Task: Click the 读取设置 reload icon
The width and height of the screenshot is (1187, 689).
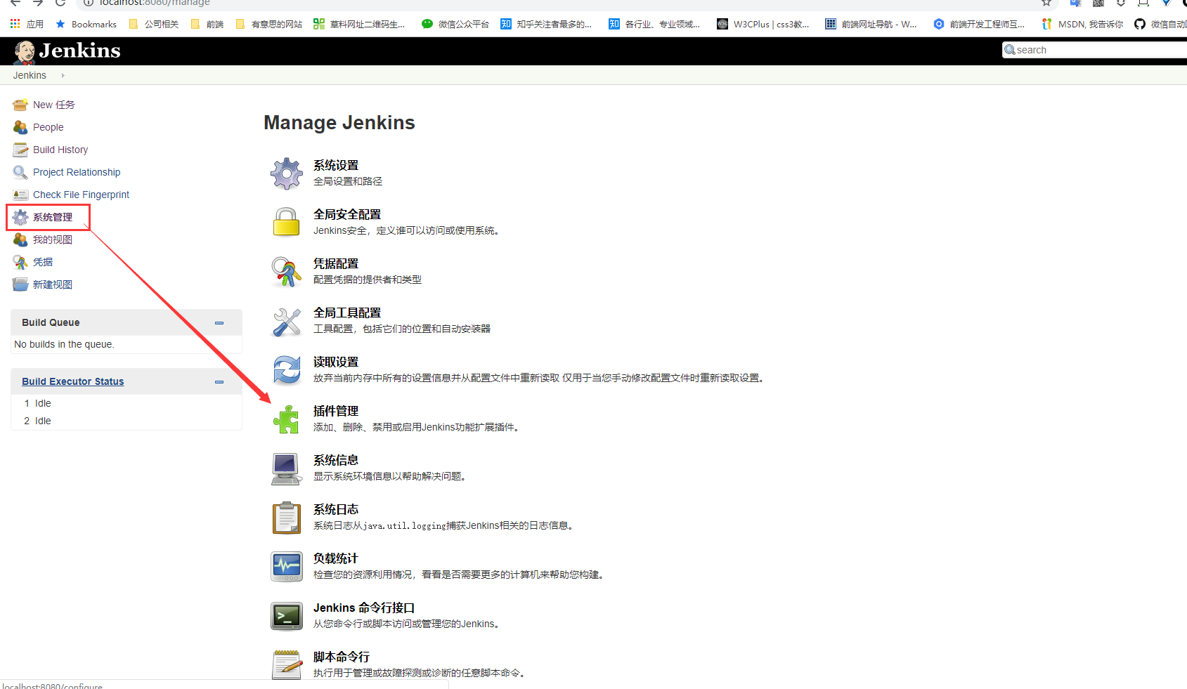Action: click(287, 370)
